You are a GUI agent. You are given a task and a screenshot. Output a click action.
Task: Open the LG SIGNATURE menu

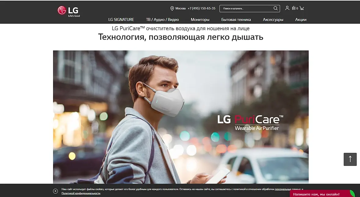click(x=121, y=20)
